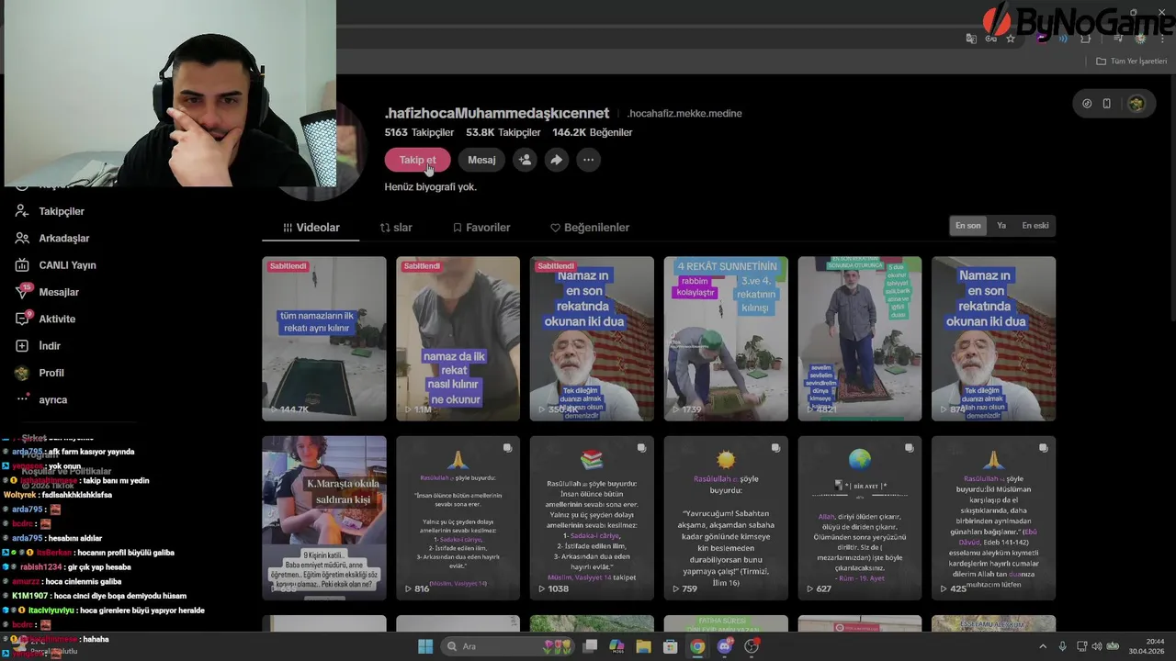Open the 20:44 clock and date

(x=1148, y=646)
